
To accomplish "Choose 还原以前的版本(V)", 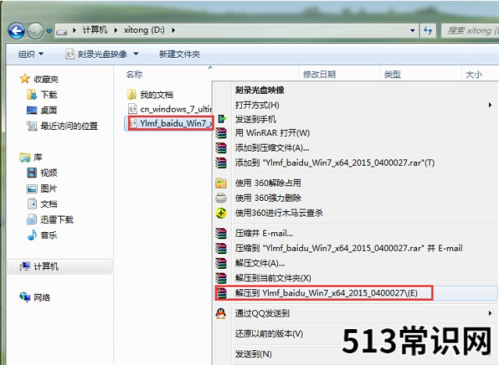I will click(269, 334).
